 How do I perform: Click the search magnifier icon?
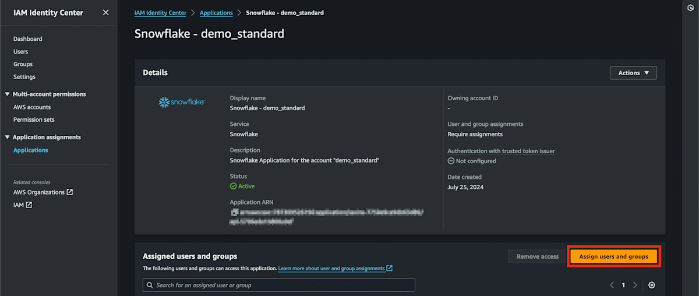(x=150, y=286)
